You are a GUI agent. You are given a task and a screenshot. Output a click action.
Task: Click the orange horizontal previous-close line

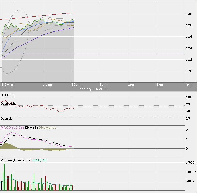[93, 54]
